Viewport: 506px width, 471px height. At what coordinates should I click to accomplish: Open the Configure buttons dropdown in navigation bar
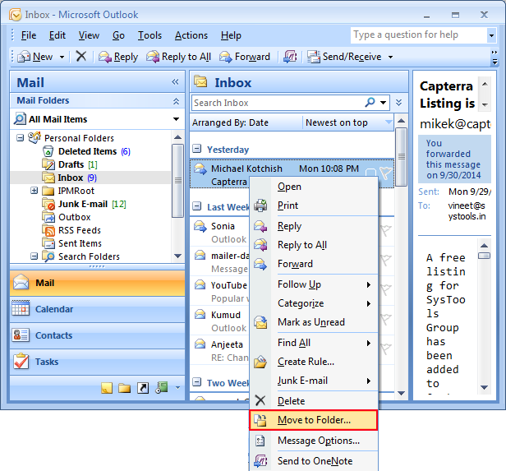click(177, 388)
